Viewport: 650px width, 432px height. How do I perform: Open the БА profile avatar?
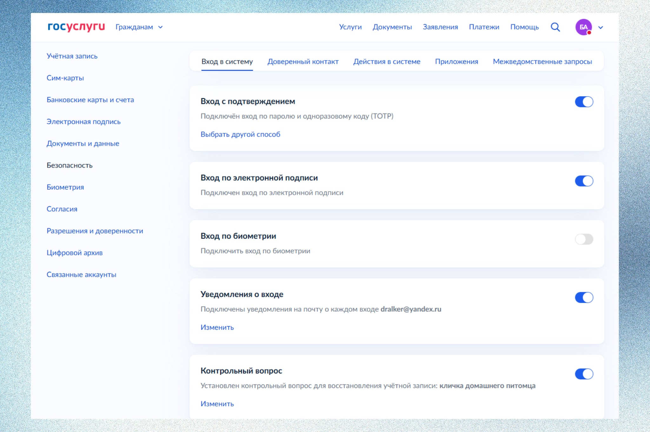click(x=583, y=27)
